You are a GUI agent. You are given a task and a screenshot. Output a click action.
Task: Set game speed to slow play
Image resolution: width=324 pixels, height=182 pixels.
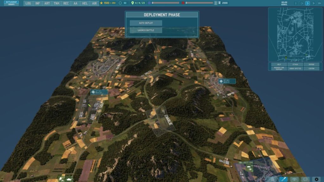click(302, 3)
